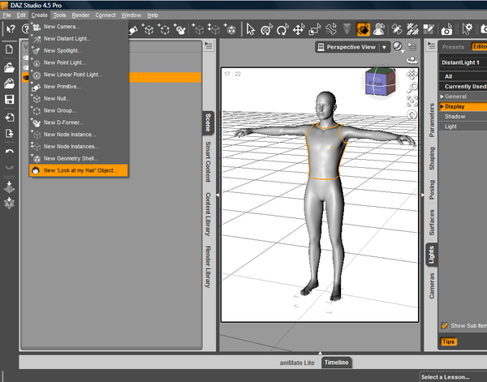
Task: Open the Content Library side tab
Action: coord(208,214)
